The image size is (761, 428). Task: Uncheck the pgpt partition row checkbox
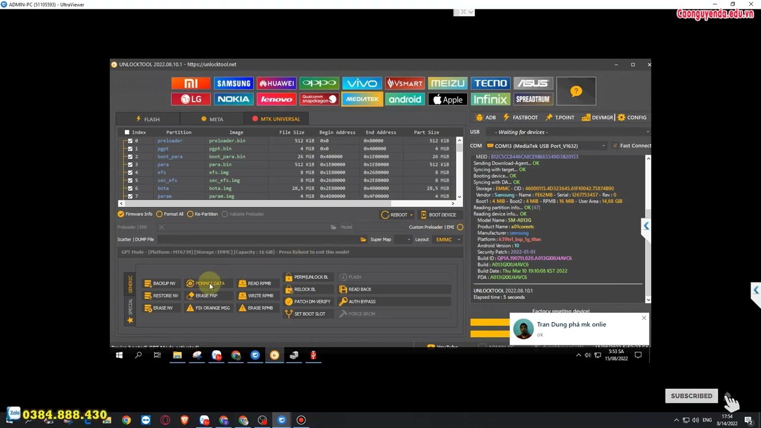(x=130, y=149)
